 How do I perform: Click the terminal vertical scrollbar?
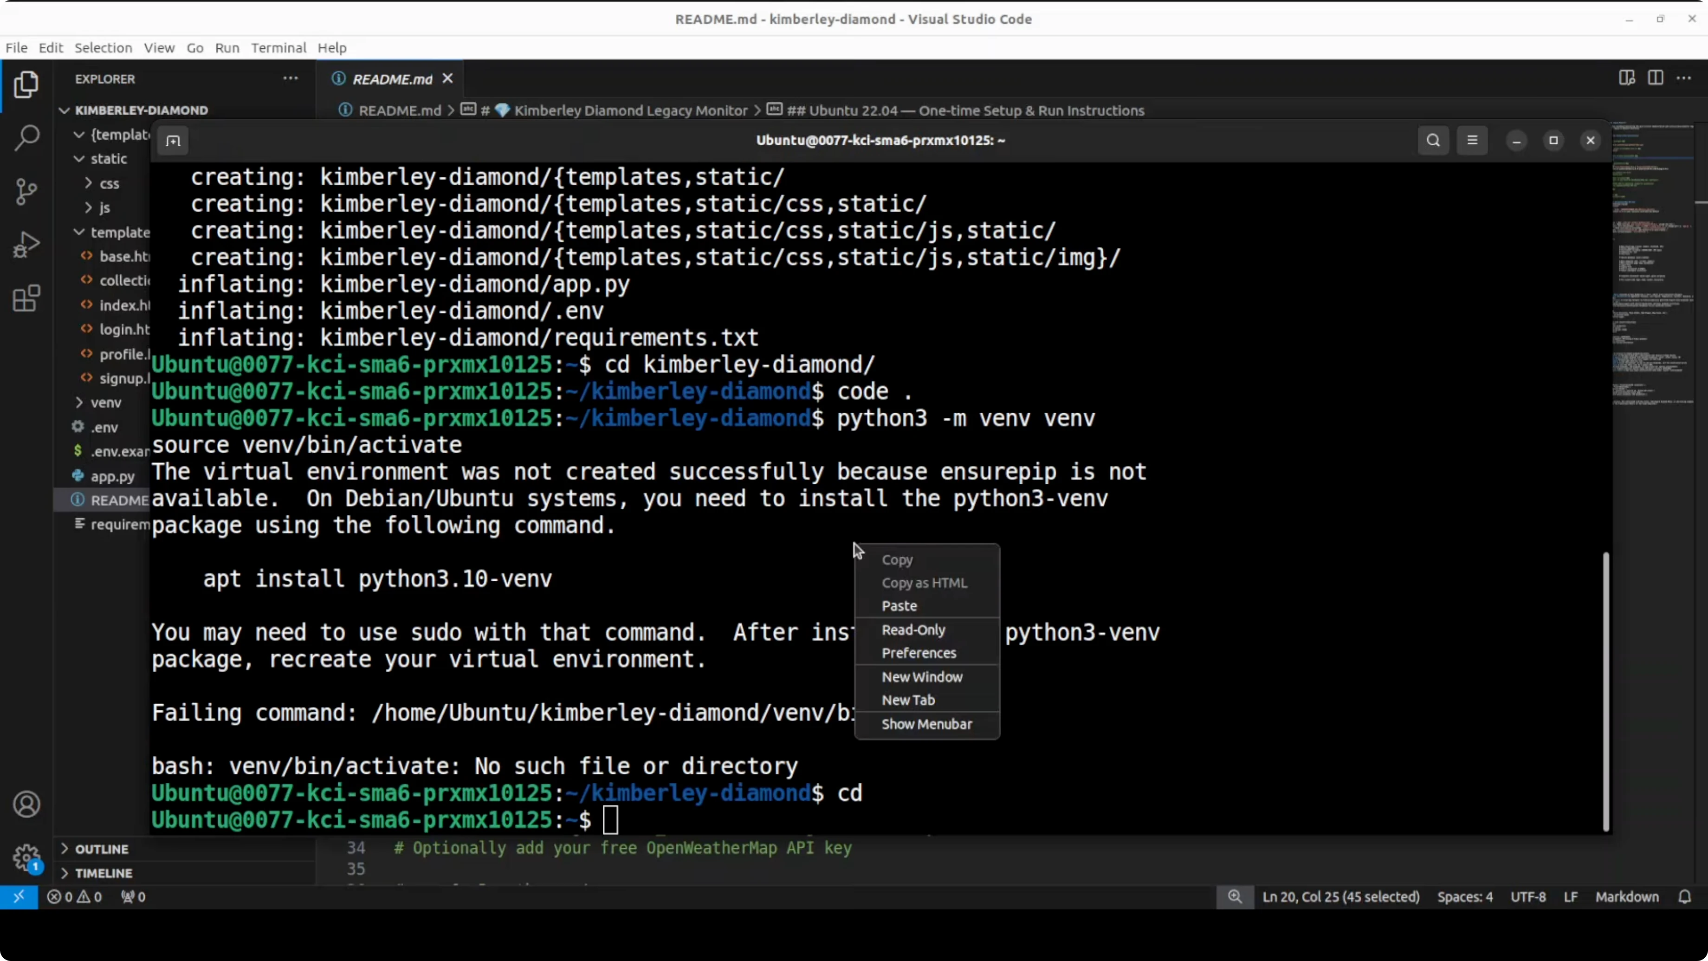pos(1605,690)
